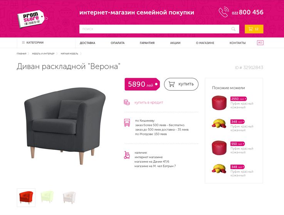Click the stock availability cart icon

(127, 155)
